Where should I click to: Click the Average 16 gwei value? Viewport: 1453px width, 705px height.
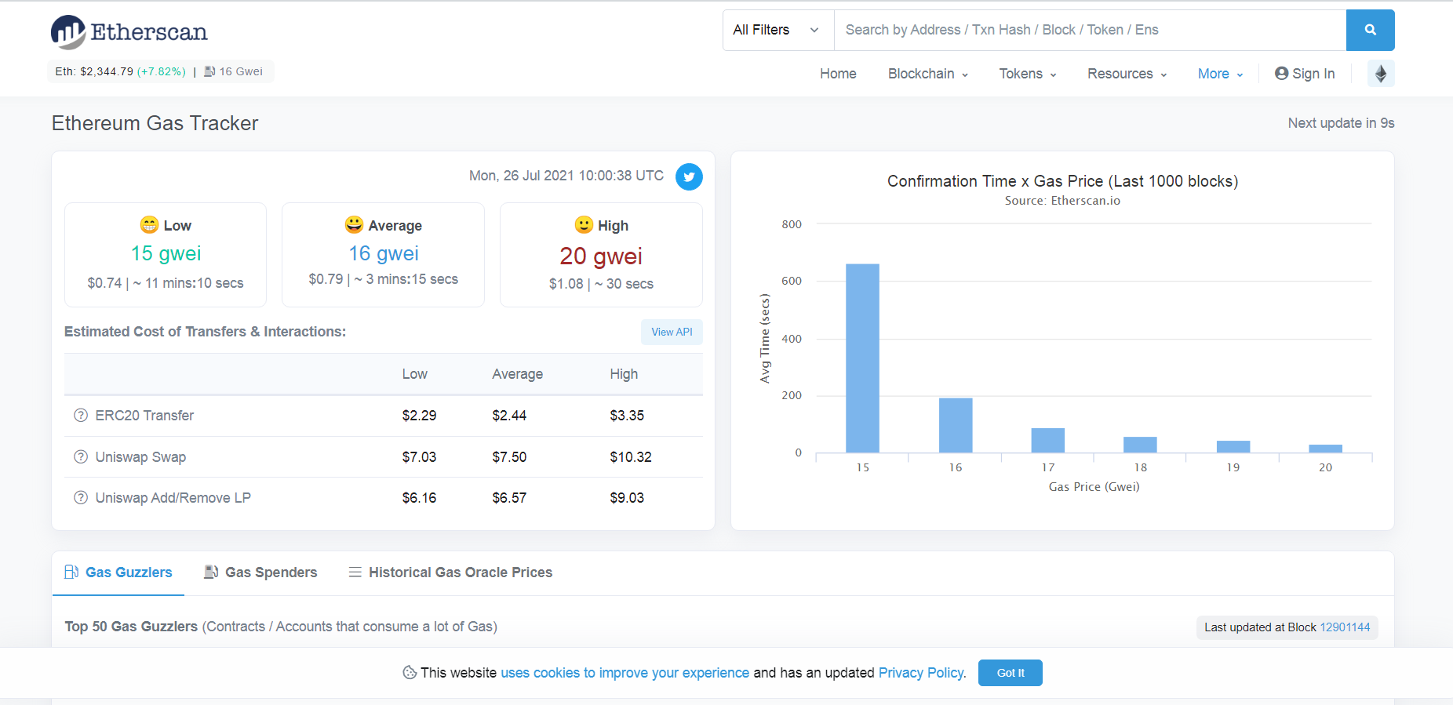(384, 253)
